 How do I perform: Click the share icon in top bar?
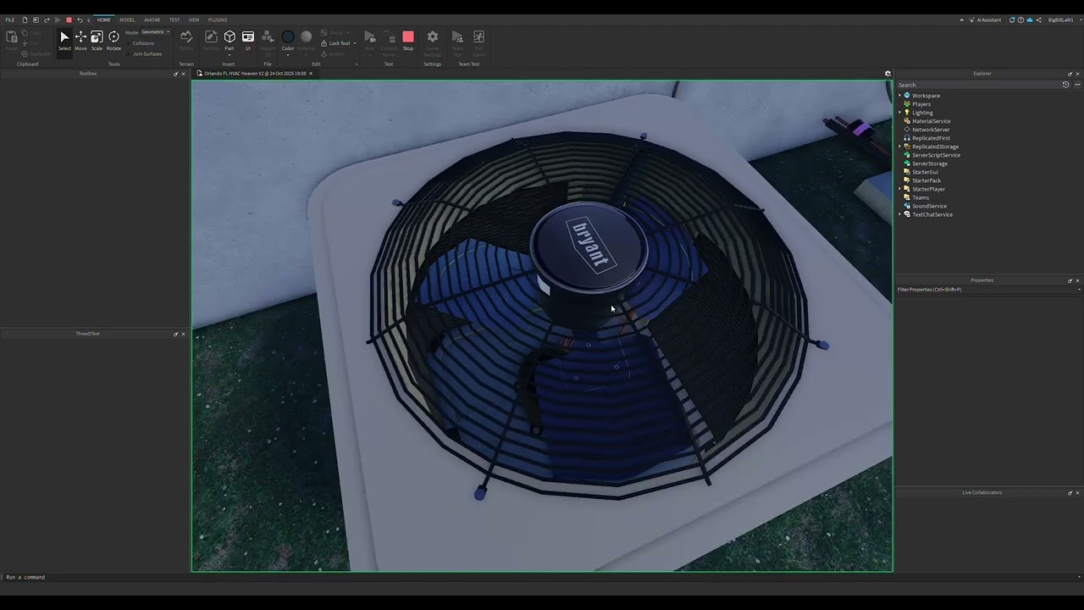(1038, 19)
